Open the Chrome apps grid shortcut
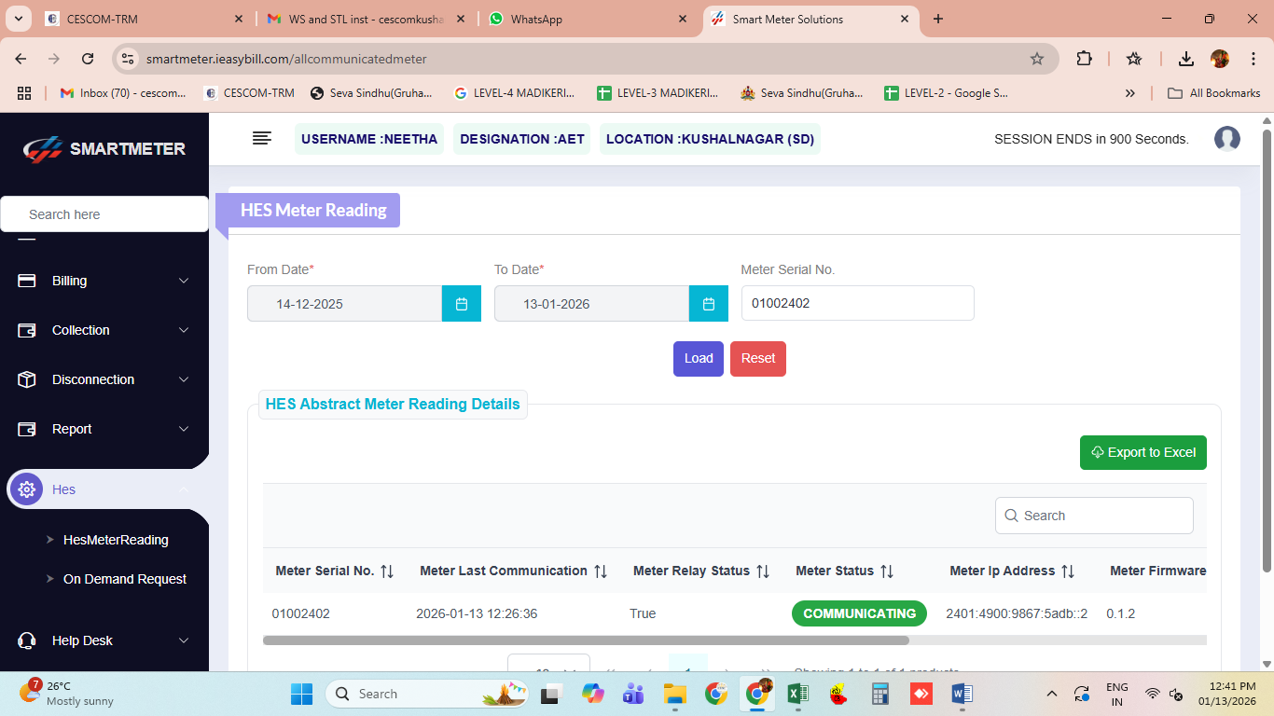1274x716 pixels. click(24, 93)
